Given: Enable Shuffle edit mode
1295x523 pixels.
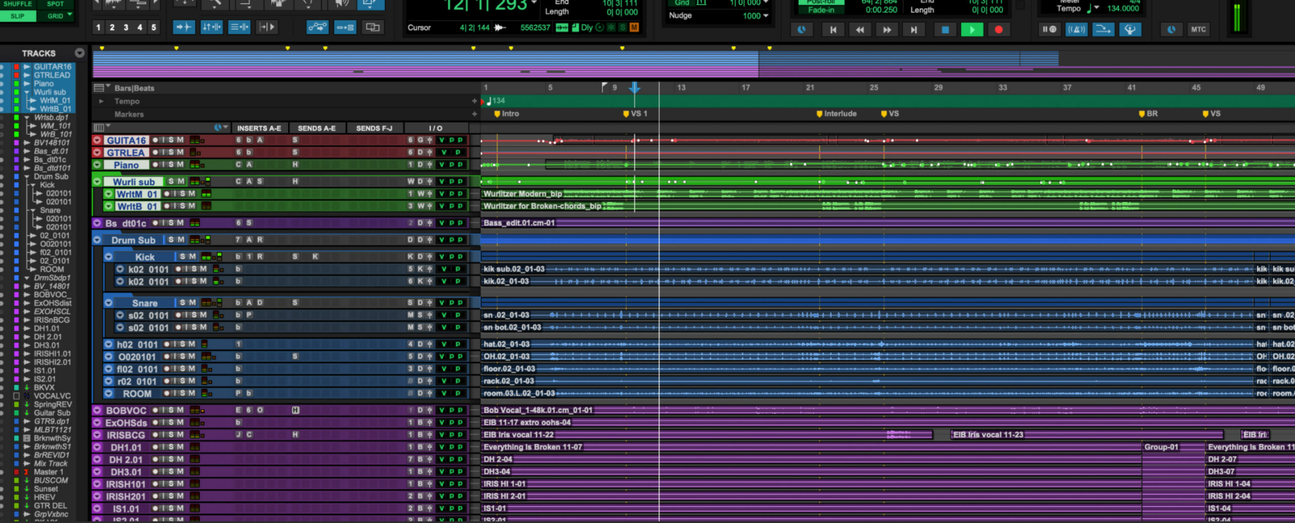Looking at the screenshot, I should point(18,4).
